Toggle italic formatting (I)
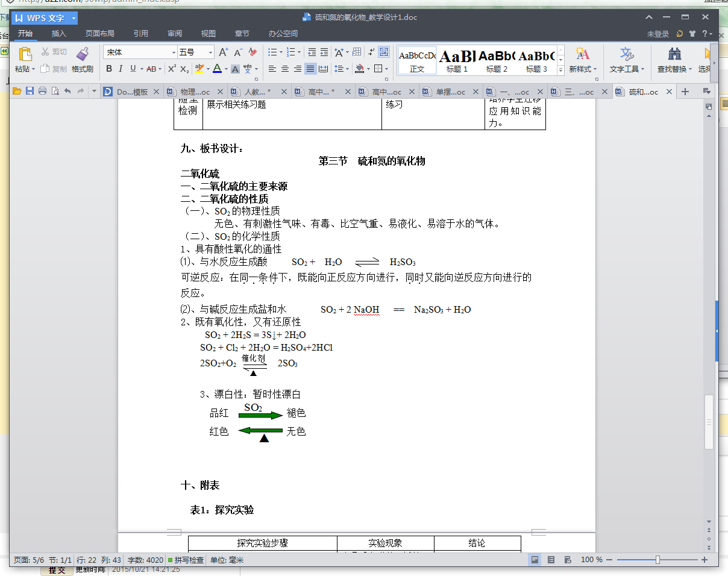The image size is (728, 576). tap(121, 69)
